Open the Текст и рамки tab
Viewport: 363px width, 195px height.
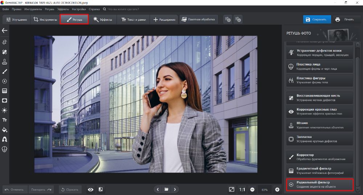tap(133, 20)
